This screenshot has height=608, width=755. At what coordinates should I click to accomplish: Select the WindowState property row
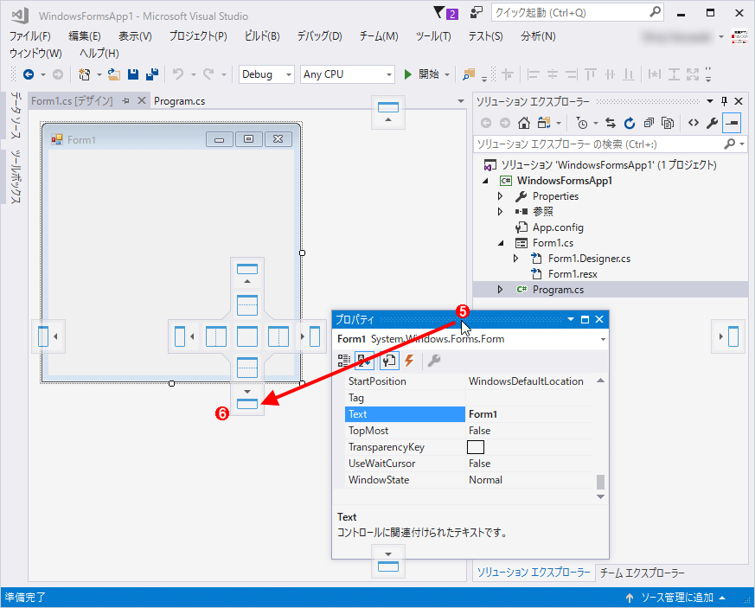pos(470,480)
